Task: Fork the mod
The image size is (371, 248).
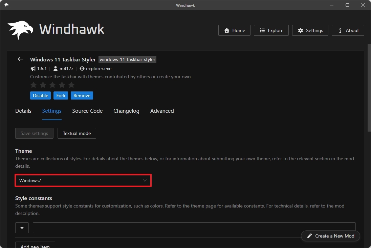Action: (x=61, y=95)
